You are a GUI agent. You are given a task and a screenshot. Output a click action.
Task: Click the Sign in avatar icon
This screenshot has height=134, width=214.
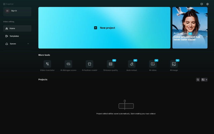click(7, 11)
